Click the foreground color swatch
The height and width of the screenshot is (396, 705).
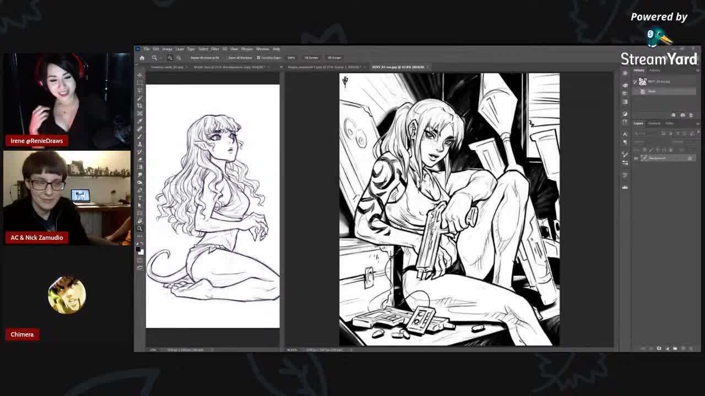pyautogui.click(x=138, y=248)
